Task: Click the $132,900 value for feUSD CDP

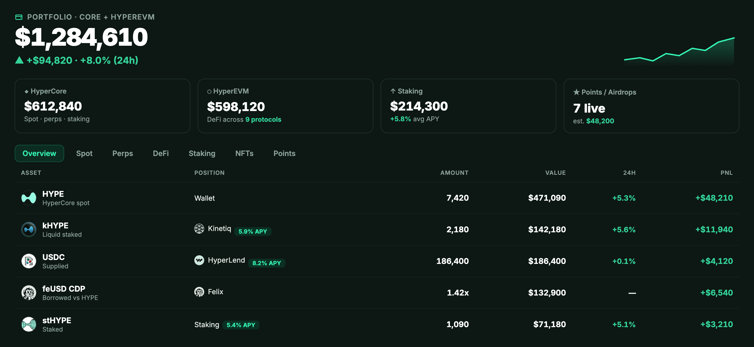Action: click(x=547, y=292)
